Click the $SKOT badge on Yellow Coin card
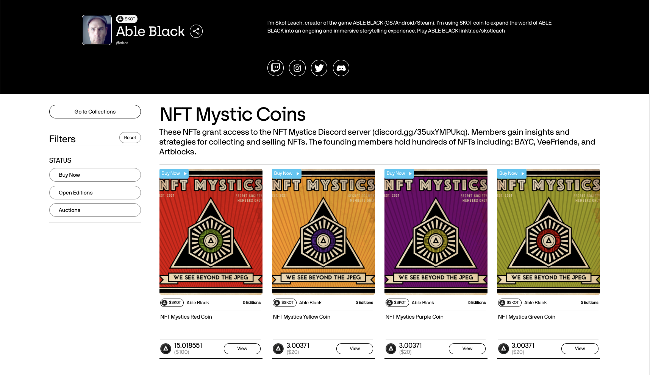The width and height of the screenshot is (650, 375). coord(284,303)
